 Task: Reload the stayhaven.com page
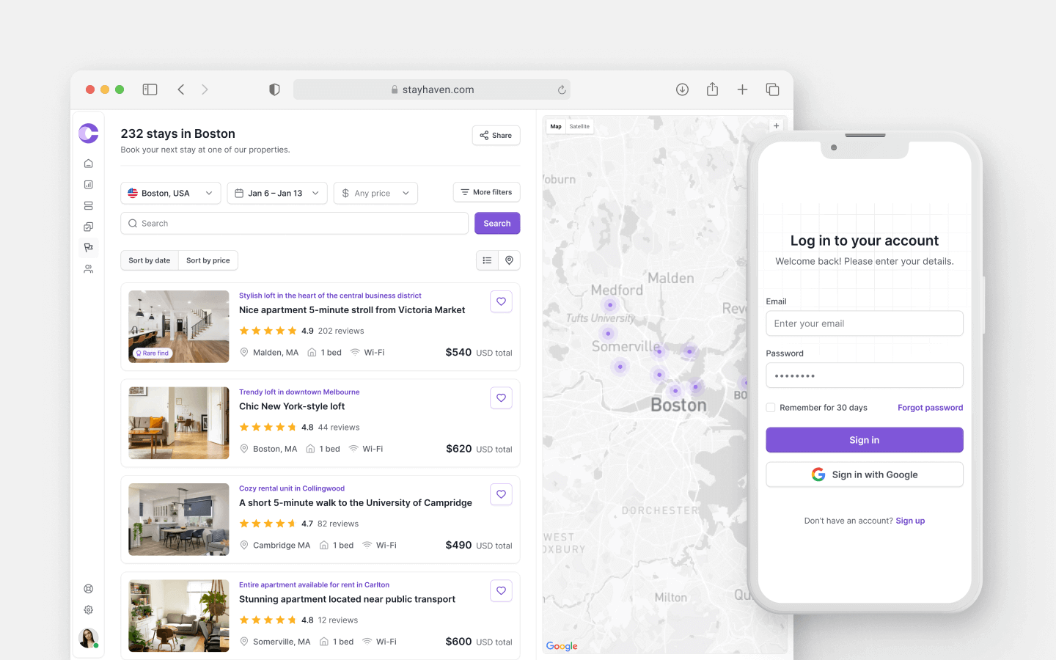(562, 90)
